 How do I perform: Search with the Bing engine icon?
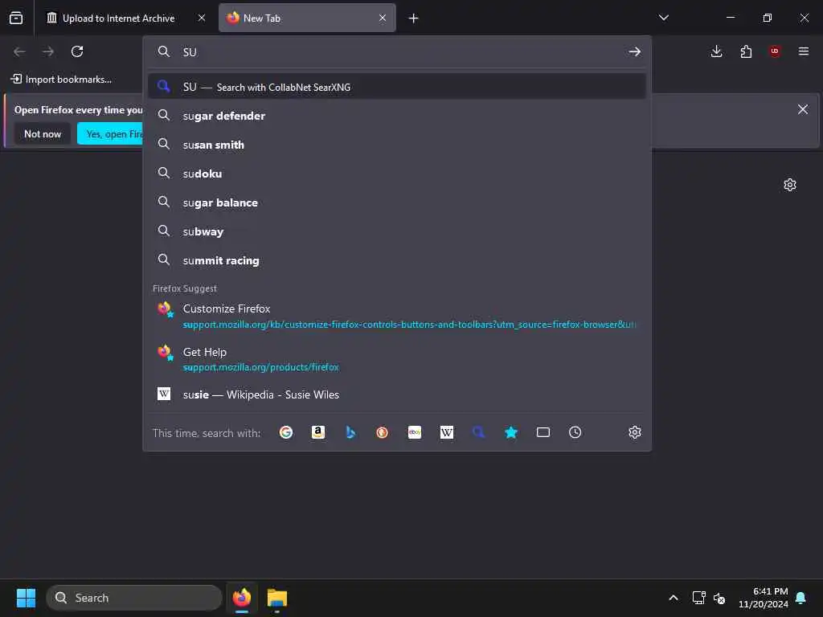click(x=350, y=432)
